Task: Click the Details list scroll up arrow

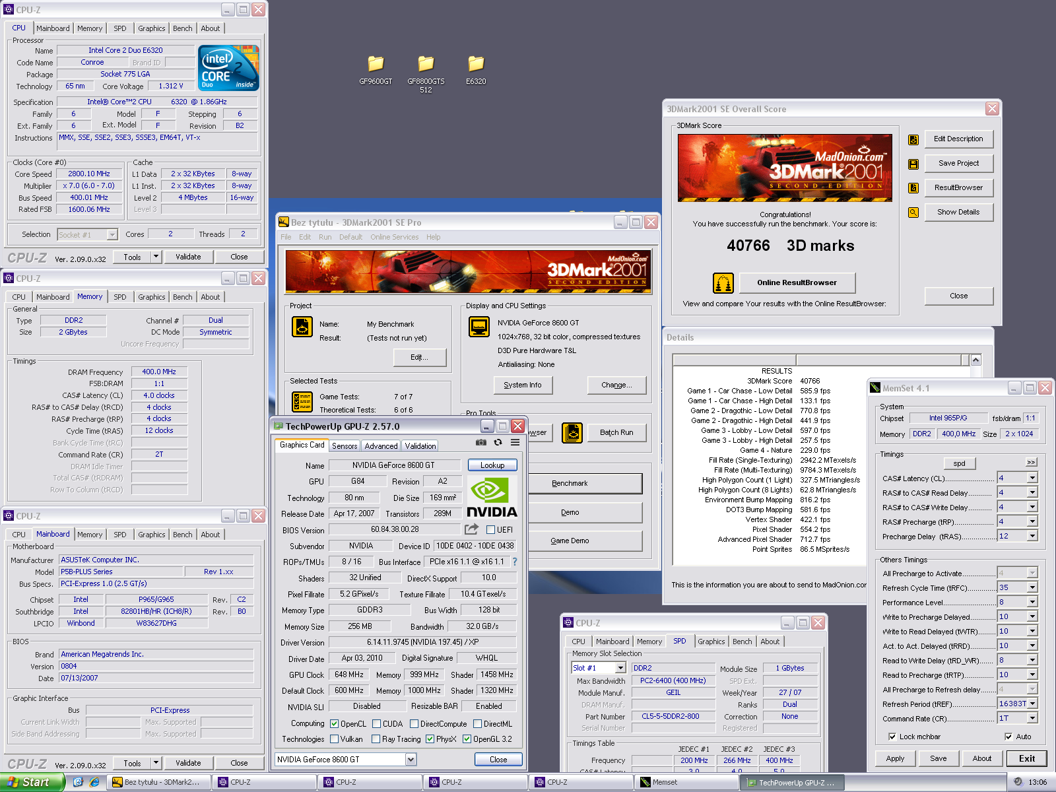Action: (976, 360)
